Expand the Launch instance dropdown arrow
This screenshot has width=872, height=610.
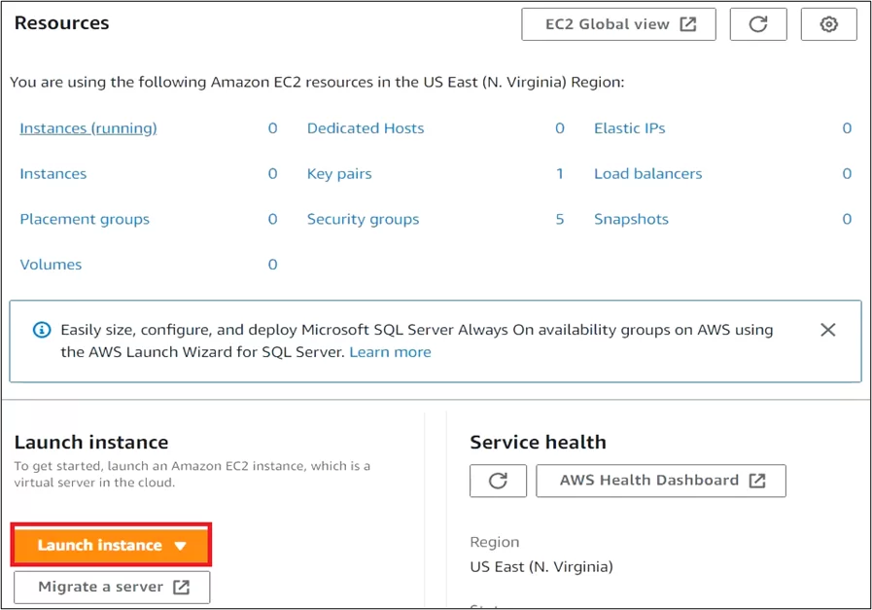click(x=180, y=546)
